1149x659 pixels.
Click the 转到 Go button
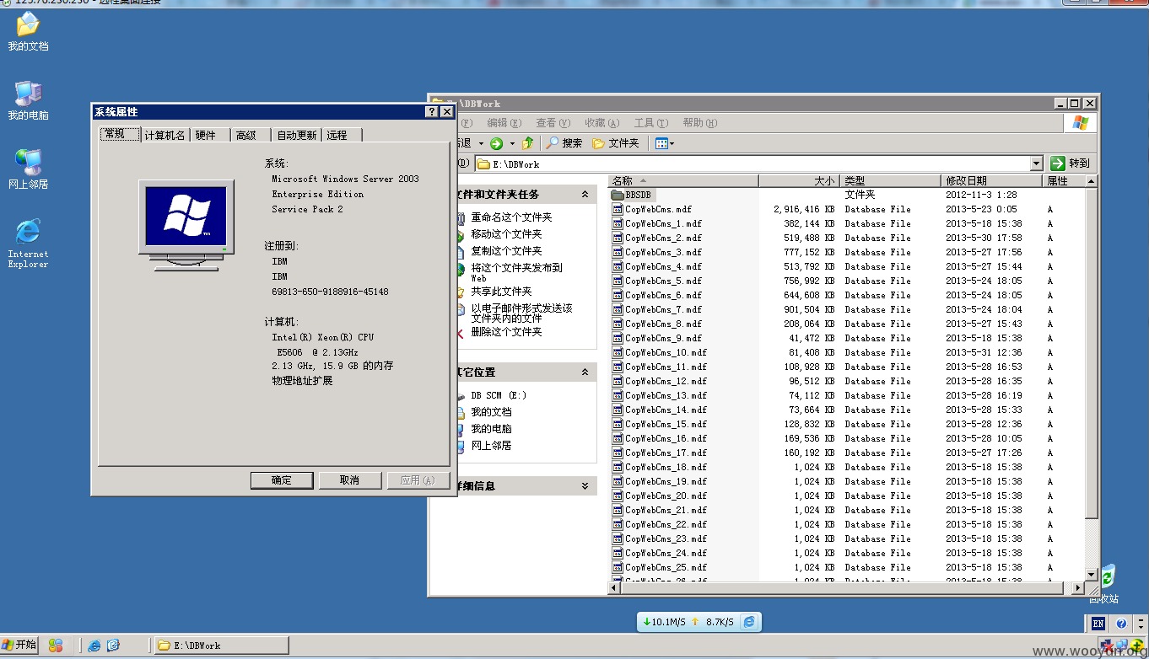pos(1071,163)
